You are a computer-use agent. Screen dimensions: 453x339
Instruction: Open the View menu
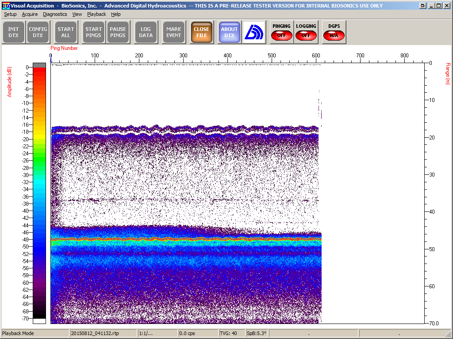tap(77, 14)
